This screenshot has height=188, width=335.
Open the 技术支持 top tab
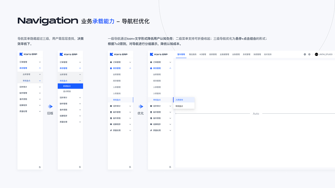tap(268, 54)
